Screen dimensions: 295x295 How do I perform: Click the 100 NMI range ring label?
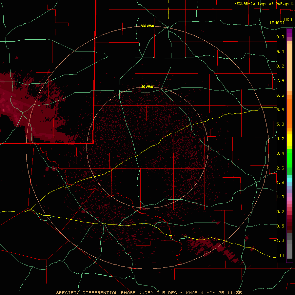tap(147, 26)
